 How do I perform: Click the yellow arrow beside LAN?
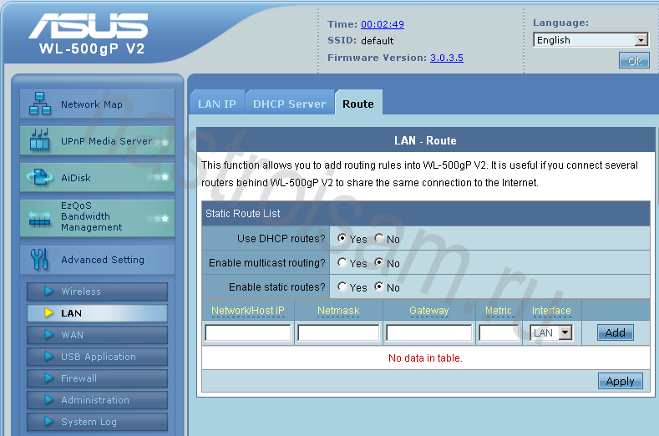[x=48, y=312]
